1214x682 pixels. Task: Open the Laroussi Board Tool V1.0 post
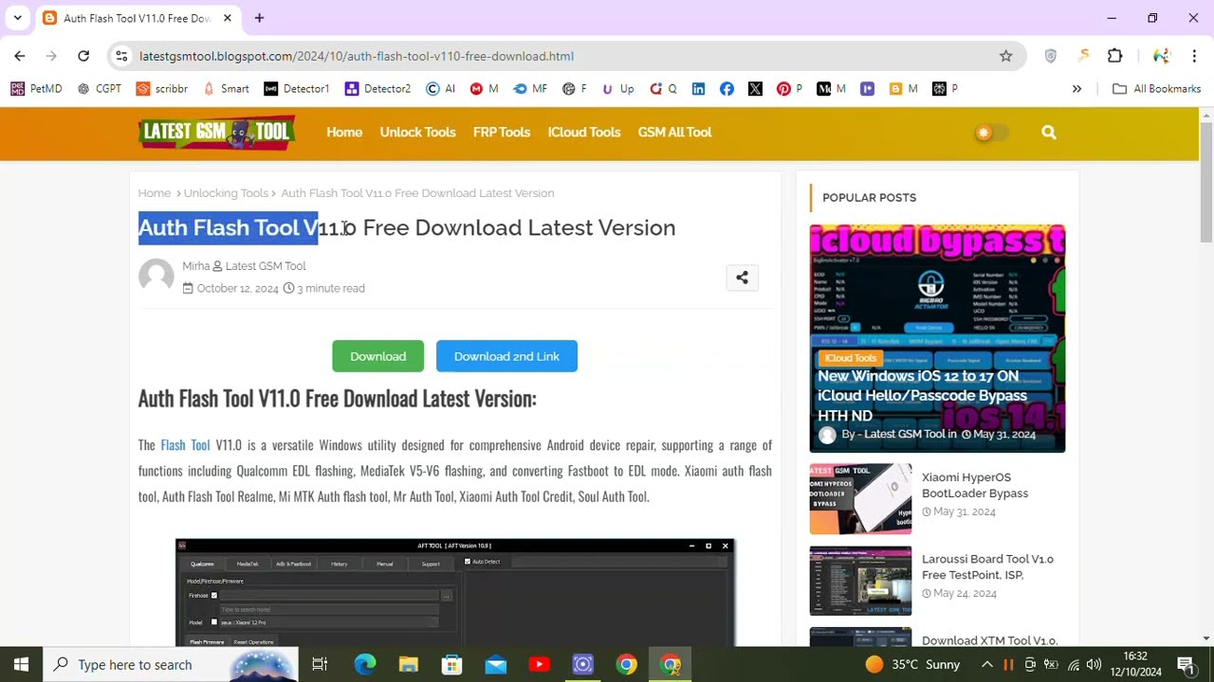pyautogui.click(x=987, y=566)
